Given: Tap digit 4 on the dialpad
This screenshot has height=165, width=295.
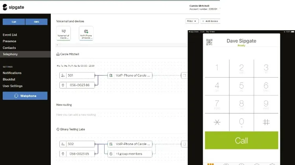Looking at the screenshot, I should (x=217, y=86).
